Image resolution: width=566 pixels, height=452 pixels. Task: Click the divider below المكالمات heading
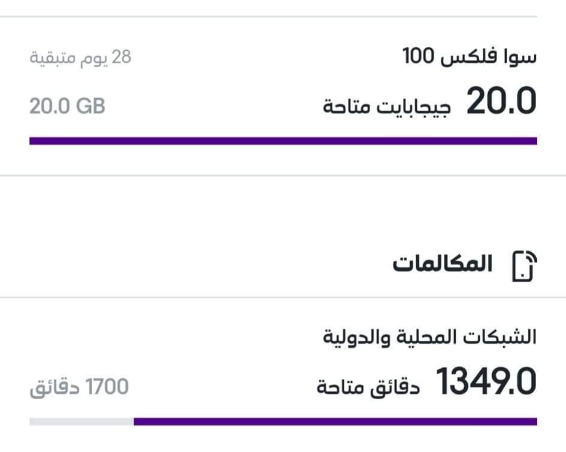click(x=283, y=297)
